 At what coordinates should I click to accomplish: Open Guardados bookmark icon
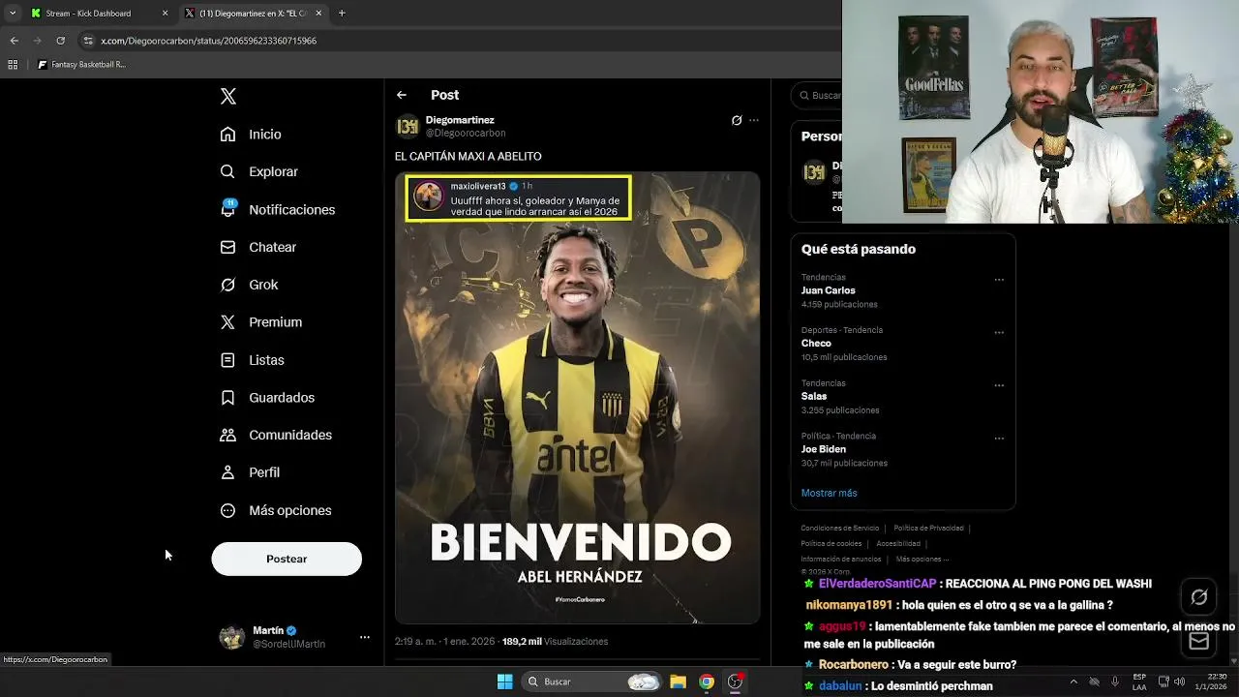[x=227, y=398]
